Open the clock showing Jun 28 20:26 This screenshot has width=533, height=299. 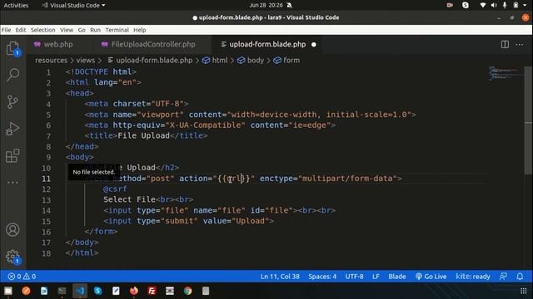[x=266, y=5]
